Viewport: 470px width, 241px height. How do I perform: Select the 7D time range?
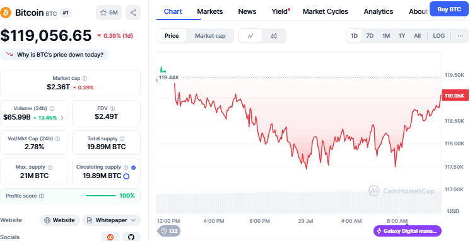coord(370,36)
